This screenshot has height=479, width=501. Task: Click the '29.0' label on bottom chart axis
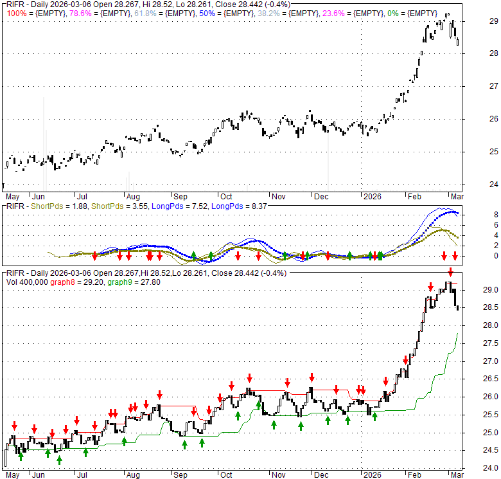pos(491,290)
